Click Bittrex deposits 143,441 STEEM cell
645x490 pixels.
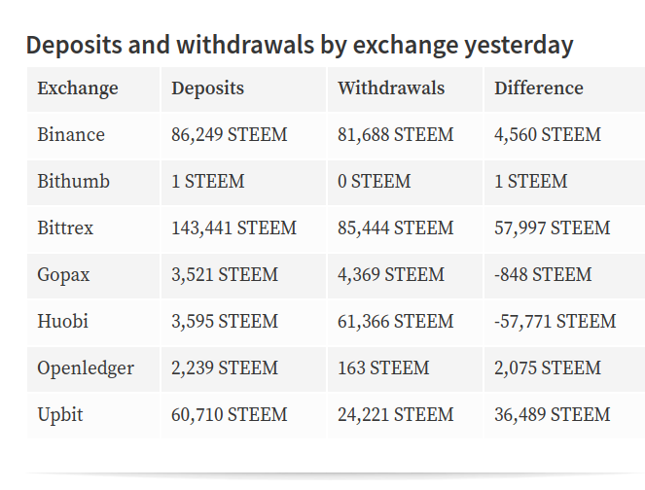pyautogui.click(x=243, y=228)
